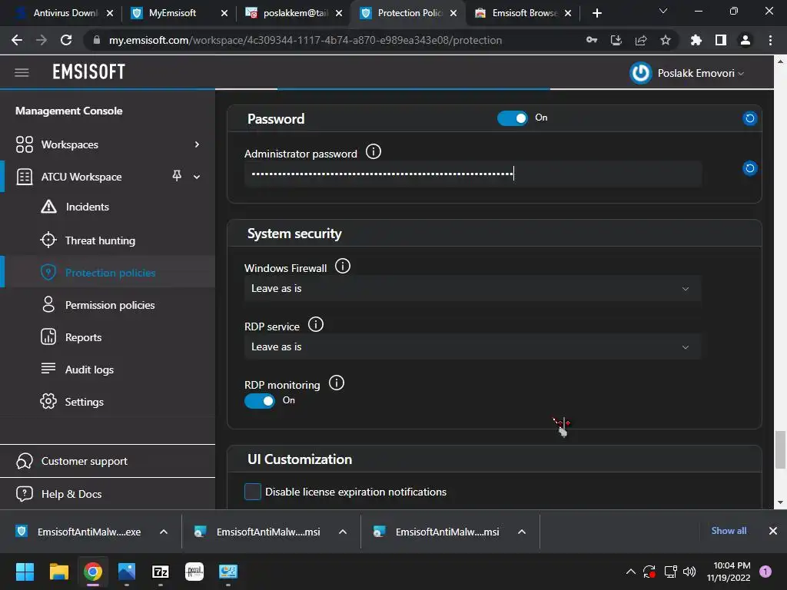Click the page vertical scrollbar thumb
This screenshot has height=590, width=787.
point(780,449)
